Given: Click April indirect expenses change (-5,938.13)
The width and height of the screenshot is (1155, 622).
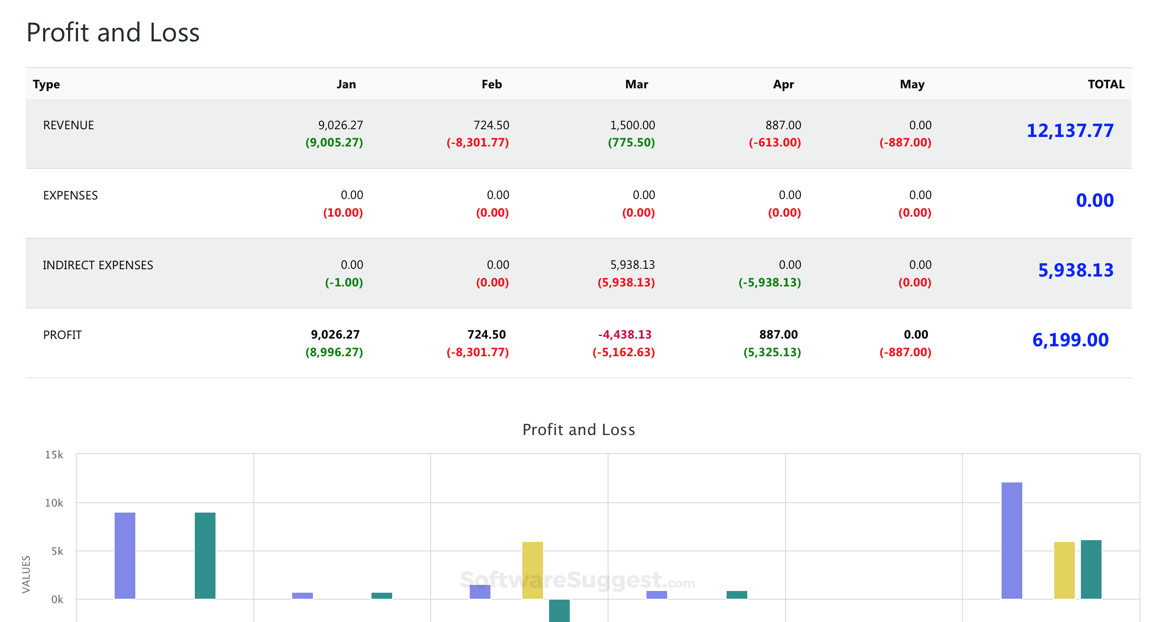Looking at the screenshot, I should [769, 282].
